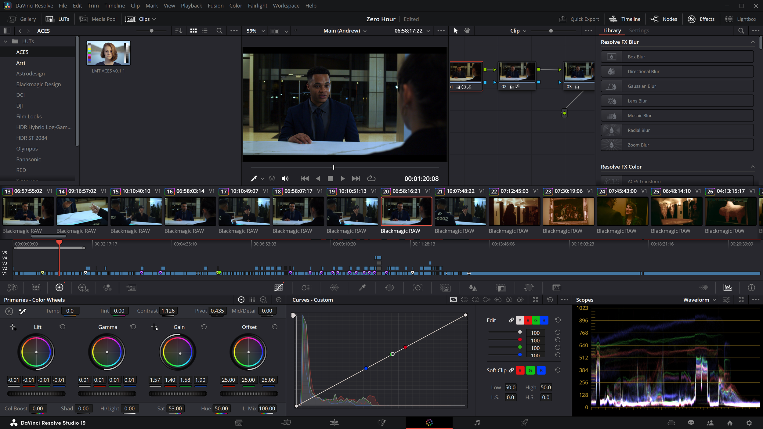
Task: Open the Waveform scope type dropdown
Action: [x=700, y=300]
